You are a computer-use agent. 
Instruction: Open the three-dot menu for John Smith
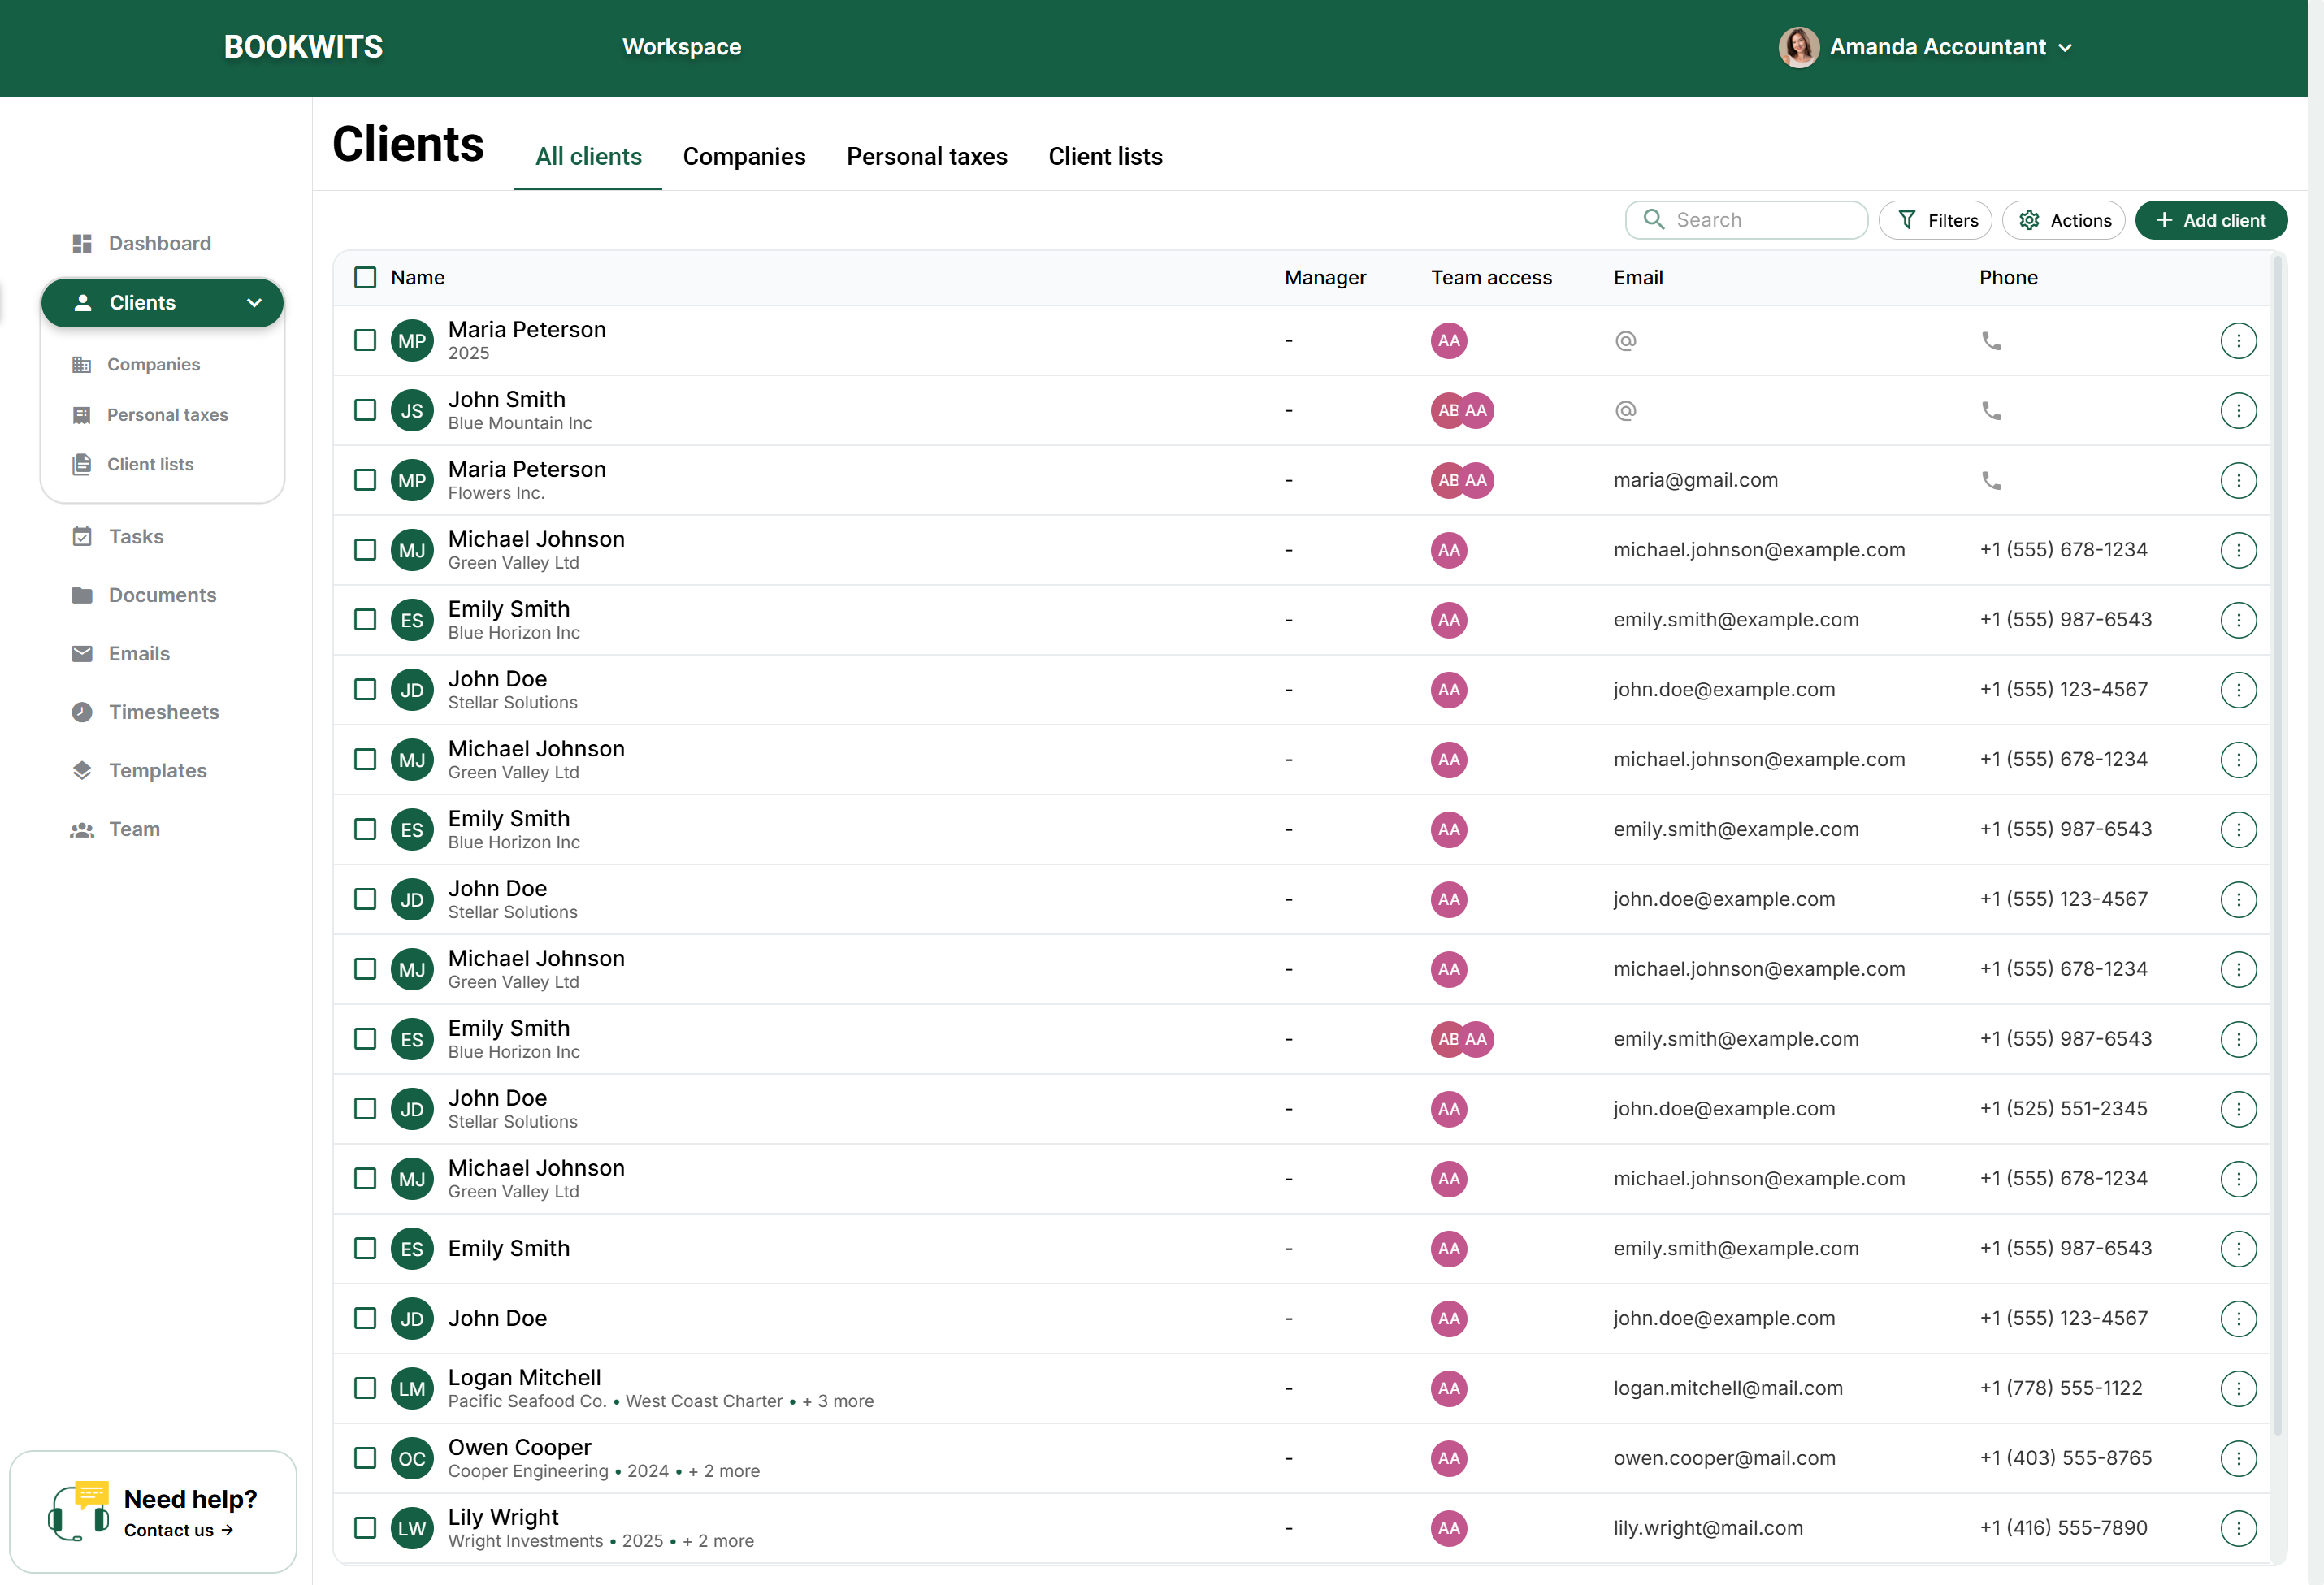point(2238,410)
